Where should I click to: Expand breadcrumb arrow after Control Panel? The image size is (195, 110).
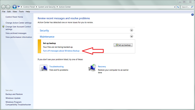(37, 7)
